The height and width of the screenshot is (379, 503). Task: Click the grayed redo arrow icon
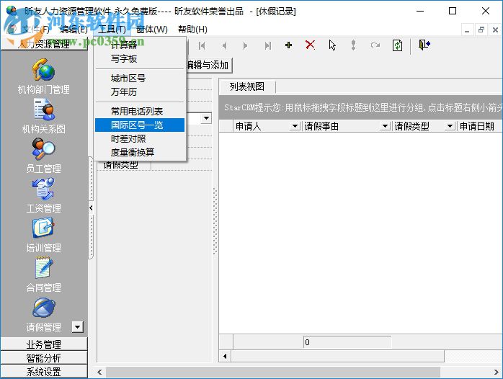(x=375, y=45)
